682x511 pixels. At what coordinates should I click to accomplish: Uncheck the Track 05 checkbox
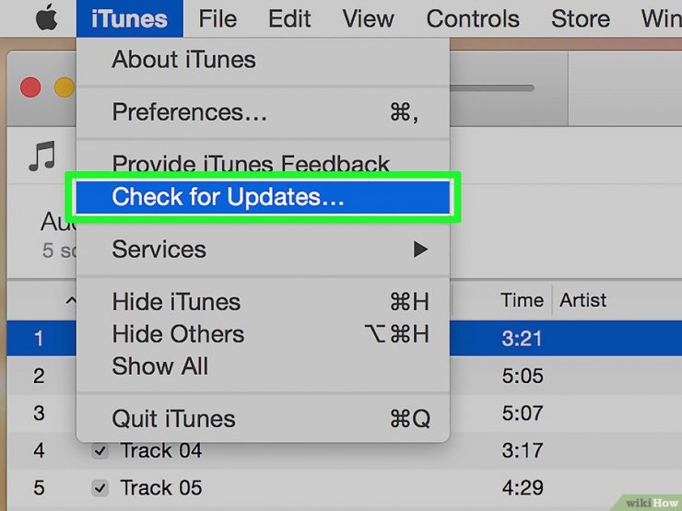click(100, 488)
